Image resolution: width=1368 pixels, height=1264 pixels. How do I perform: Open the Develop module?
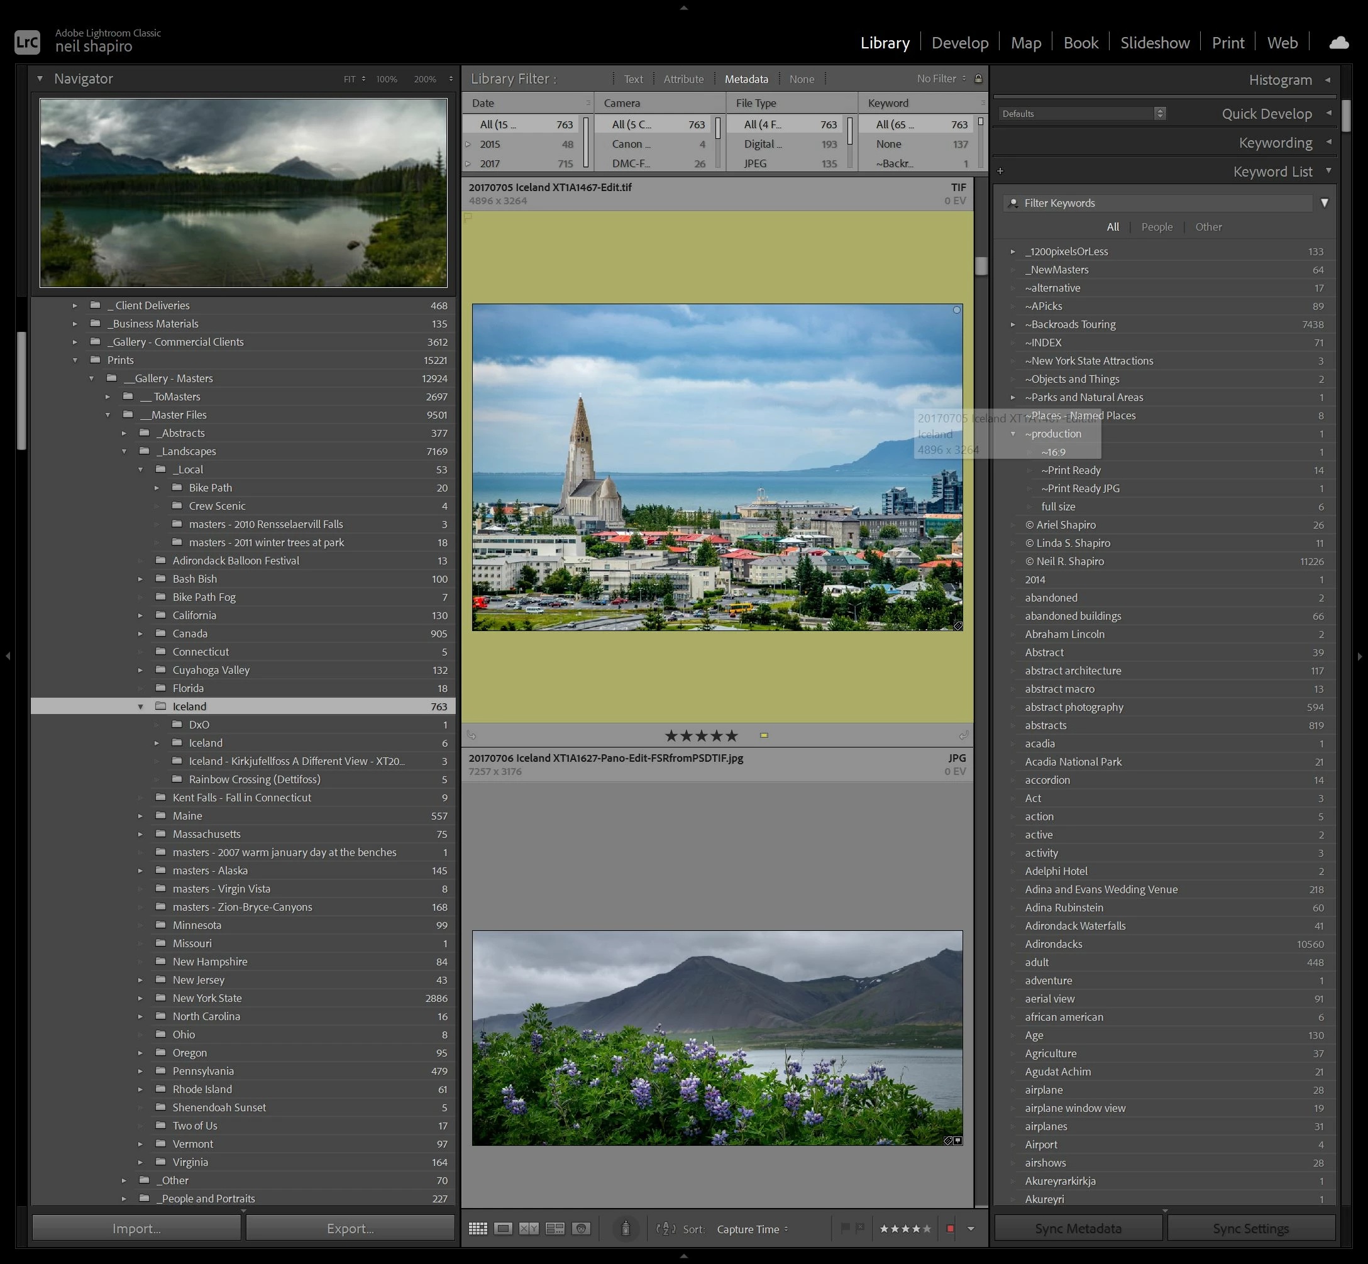click(959, 42)
